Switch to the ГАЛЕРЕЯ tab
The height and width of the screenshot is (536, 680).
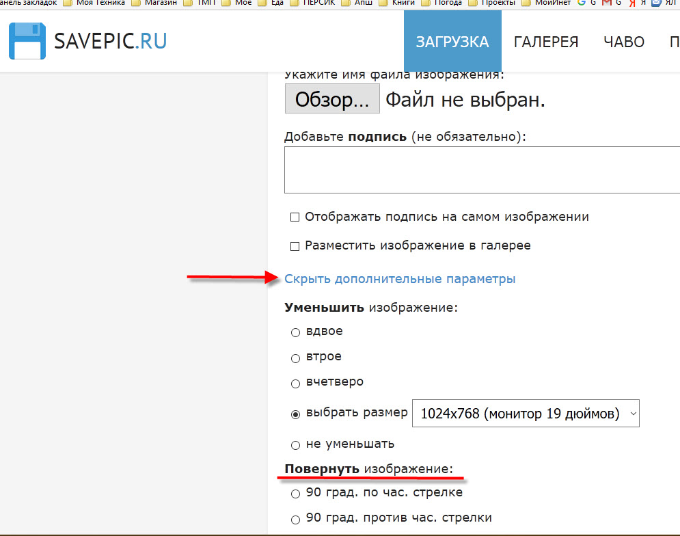(x=546, y=42)
